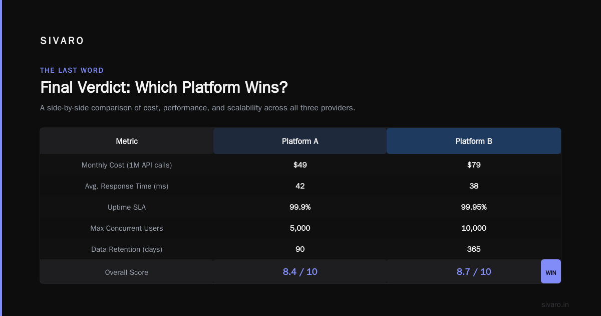This screenshot has width=601, height=316.
Task: Click the Metric column header
Action: tap(127, 141)
